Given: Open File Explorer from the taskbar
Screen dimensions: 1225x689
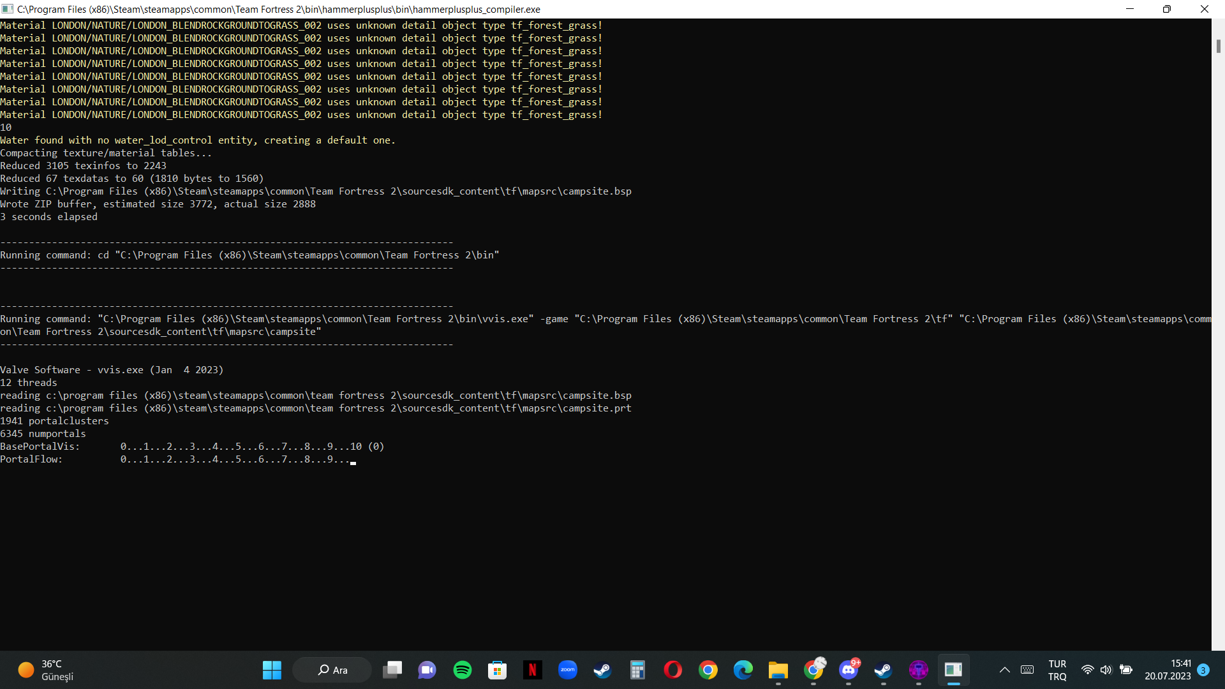Looking at the screenshot, I should click(778, 670).
